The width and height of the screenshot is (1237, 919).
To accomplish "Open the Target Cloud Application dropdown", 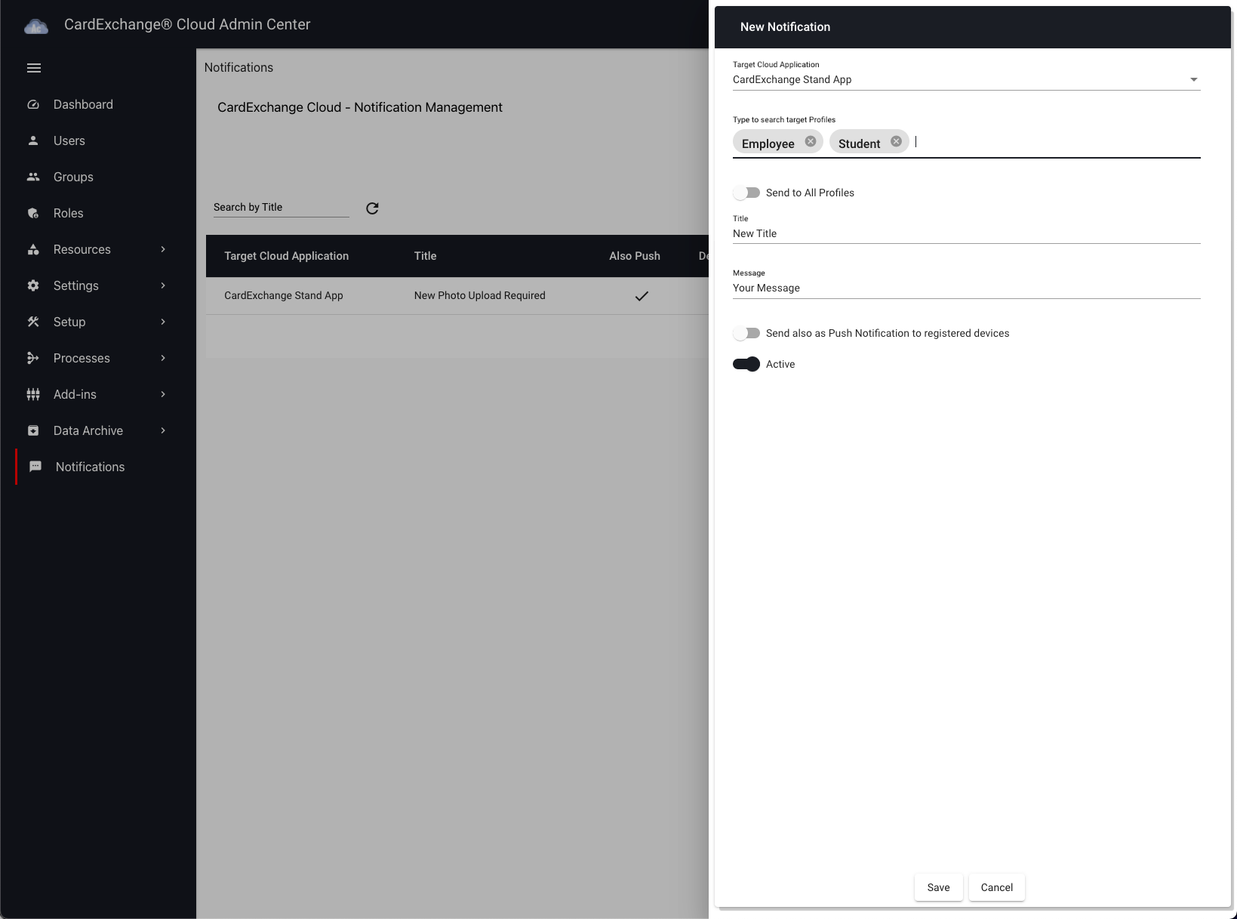I will (x=966, y=80).
